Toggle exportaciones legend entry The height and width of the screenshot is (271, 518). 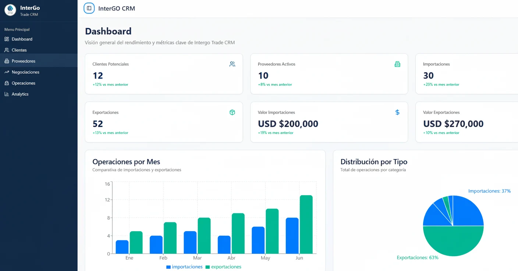click(223, 267)
